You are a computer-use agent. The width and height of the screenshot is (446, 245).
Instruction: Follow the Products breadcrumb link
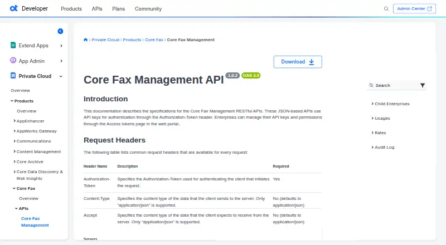point(132,40)
